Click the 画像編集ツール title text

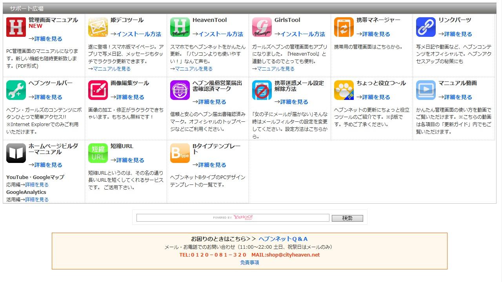click(x=130, y=83)
